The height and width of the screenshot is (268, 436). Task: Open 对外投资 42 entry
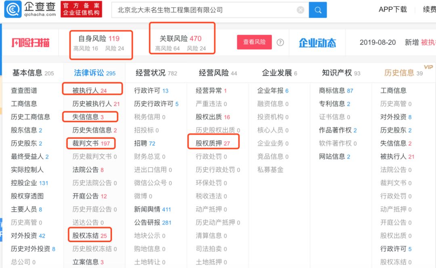(28, 236)
